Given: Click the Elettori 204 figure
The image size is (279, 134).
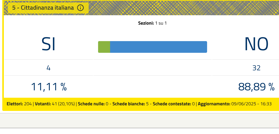Looking at the screenshot, I should (x=28, y=104).
